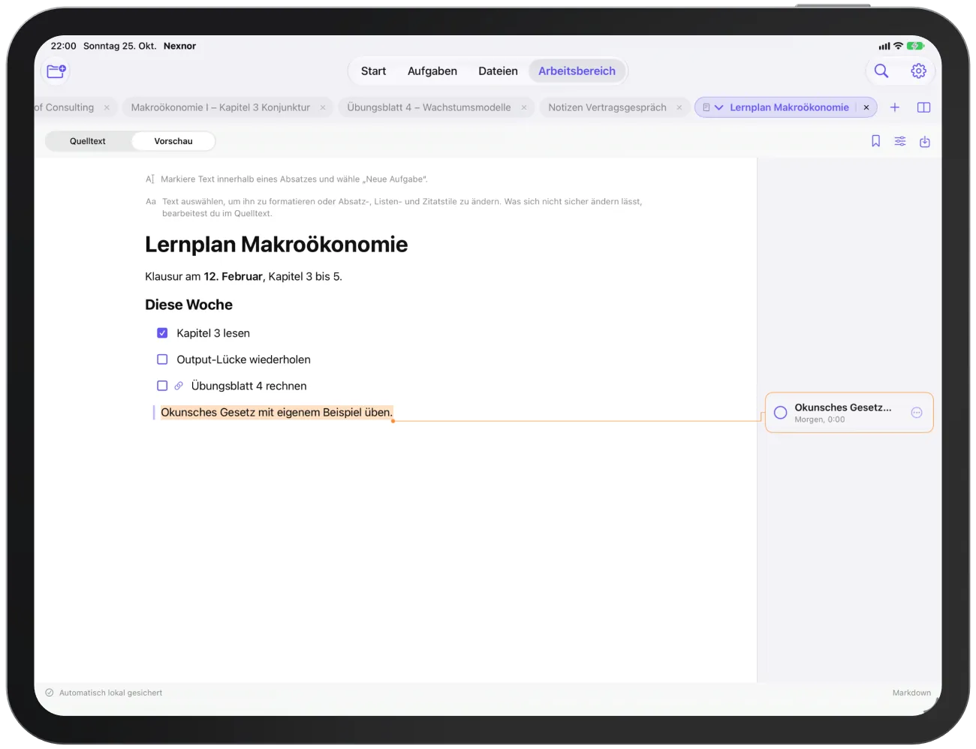
Task: Add a new tab with plus icon
Action: [x=895, y=107]
